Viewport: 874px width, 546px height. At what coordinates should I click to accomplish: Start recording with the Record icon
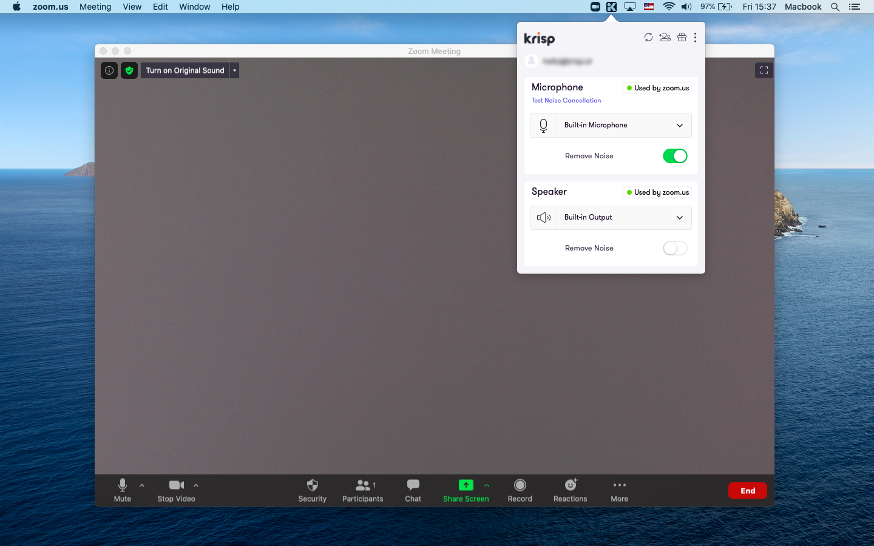pyautogui.click(x=520, y=490)
